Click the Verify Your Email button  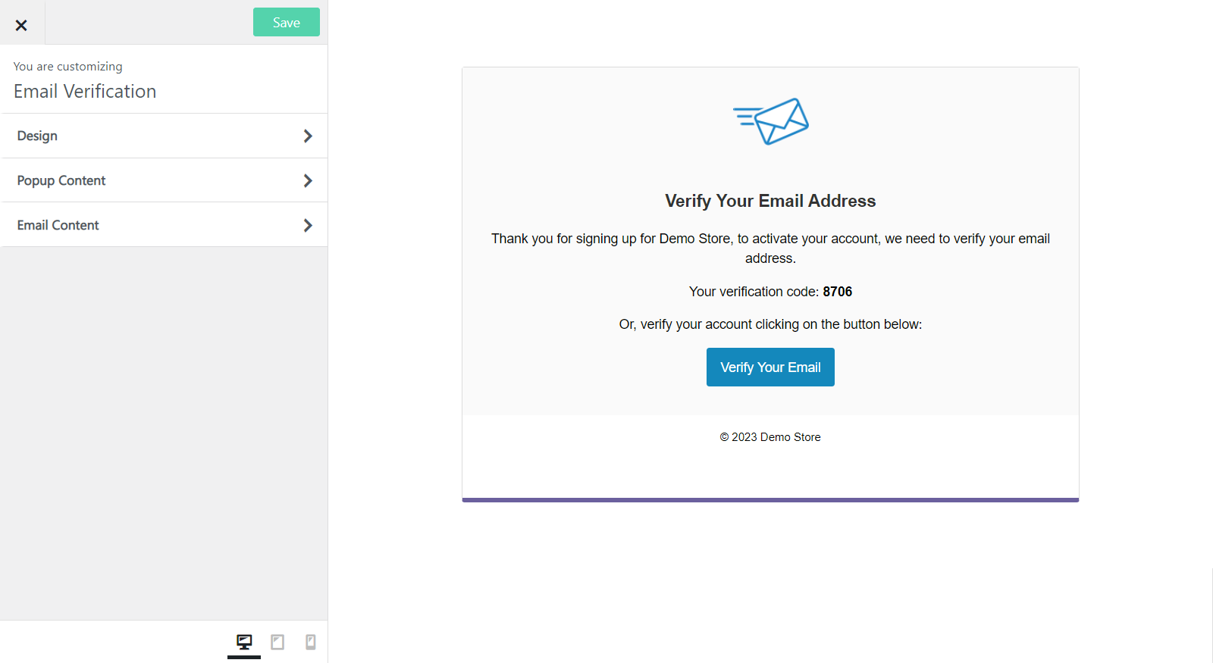(769, 367)
